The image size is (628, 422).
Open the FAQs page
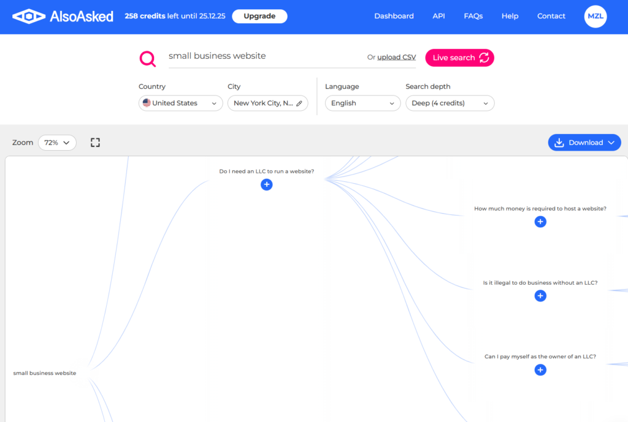point(473,16)
